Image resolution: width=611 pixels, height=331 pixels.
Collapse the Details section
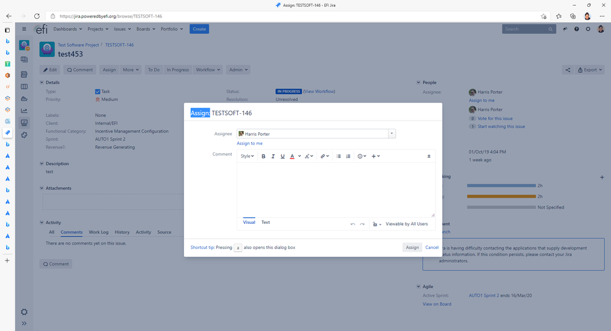42,83
